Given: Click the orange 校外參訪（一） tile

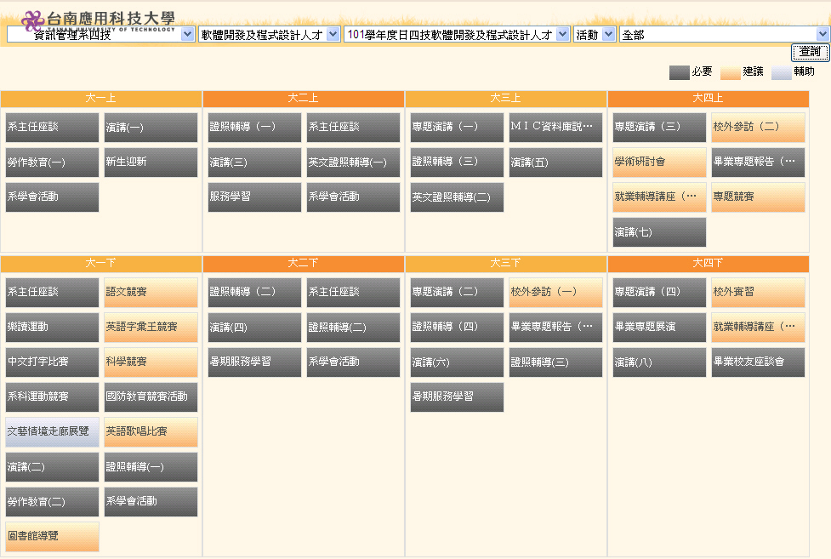Looking at the screenshot, I should click(555, 292).
